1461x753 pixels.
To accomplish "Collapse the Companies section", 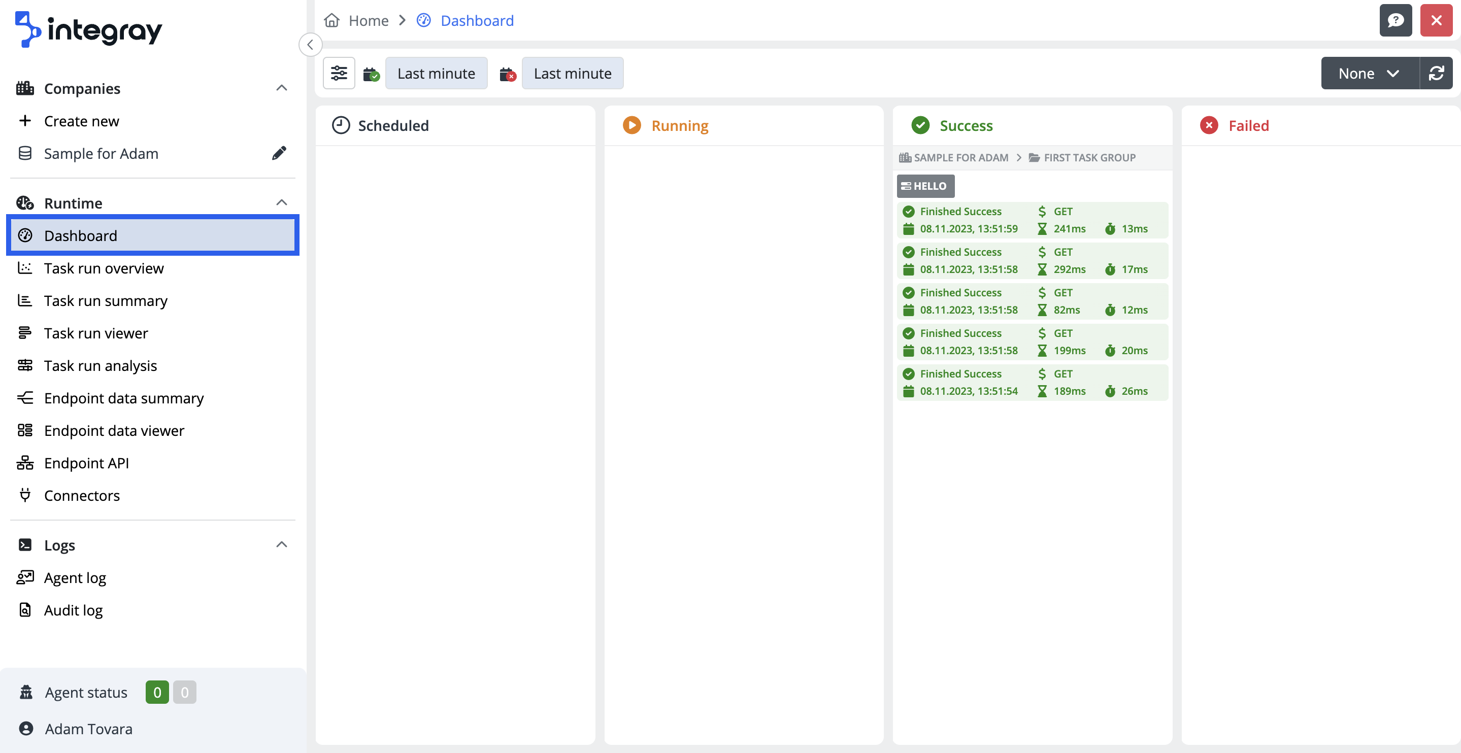I will click(x=281, y=88).
